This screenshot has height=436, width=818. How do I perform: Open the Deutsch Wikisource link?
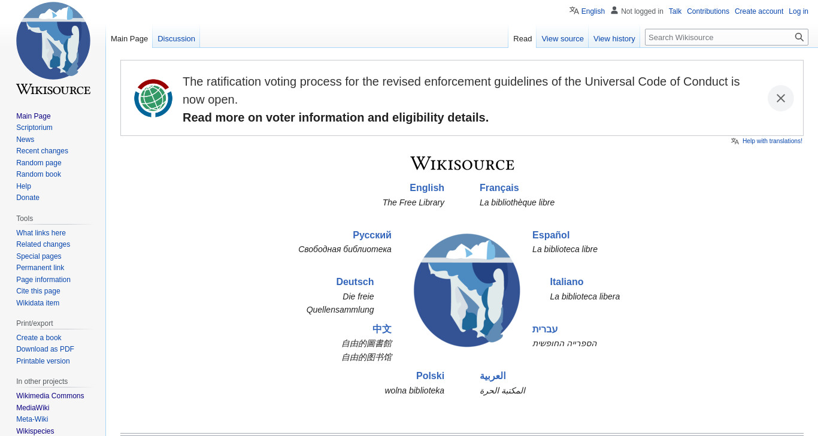pos(355,281)
